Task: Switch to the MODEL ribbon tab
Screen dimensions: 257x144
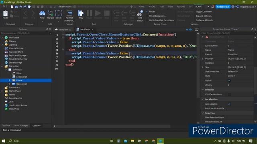Action: point(152,7)
